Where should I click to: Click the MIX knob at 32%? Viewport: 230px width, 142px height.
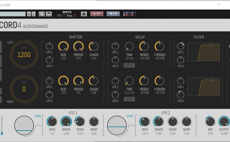(210, 122)
